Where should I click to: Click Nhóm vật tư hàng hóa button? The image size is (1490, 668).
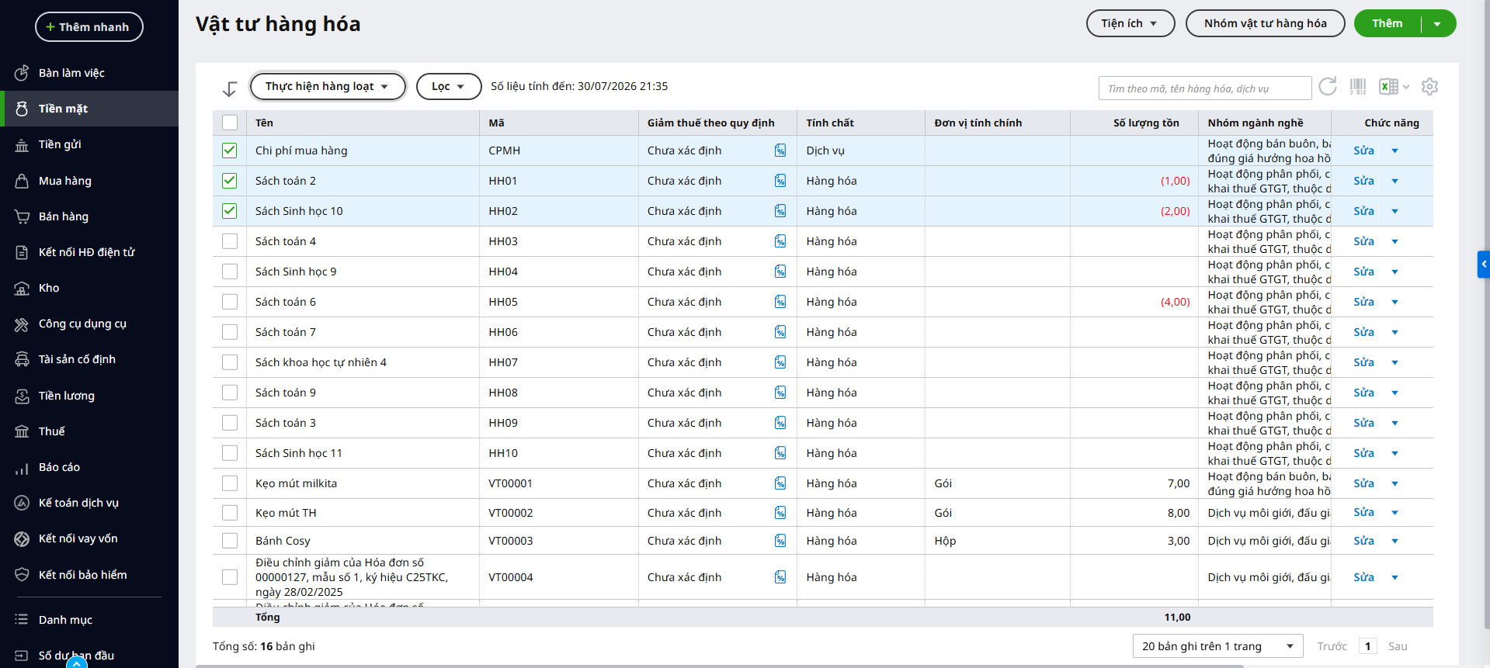point(1266,23)
